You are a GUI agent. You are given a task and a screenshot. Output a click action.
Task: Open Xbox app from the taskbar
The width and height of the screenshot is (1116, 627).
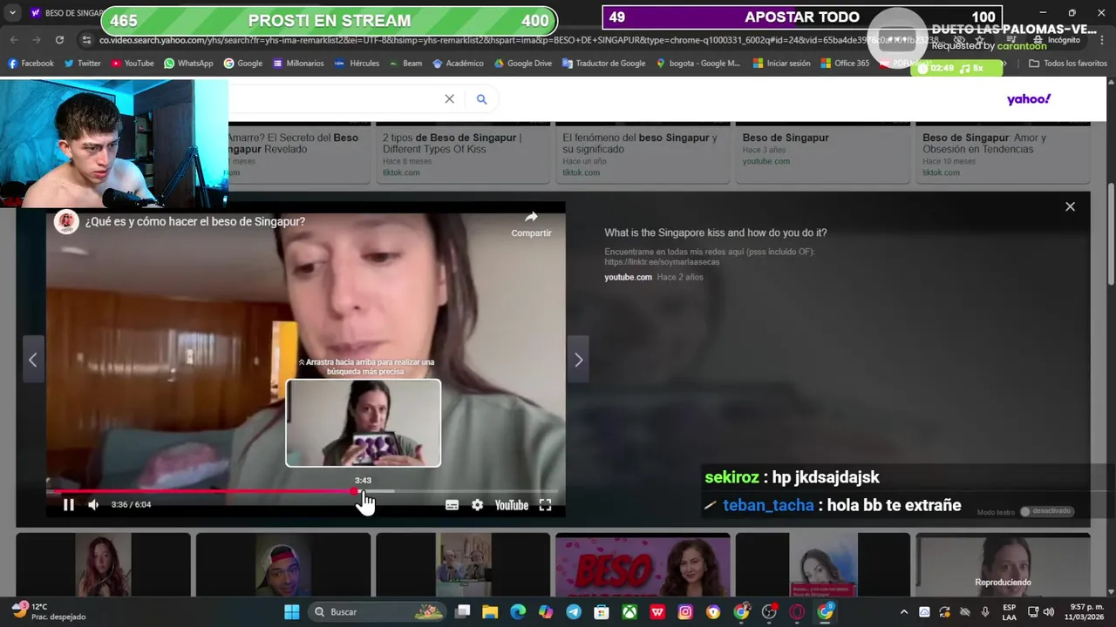coord(629,612)
